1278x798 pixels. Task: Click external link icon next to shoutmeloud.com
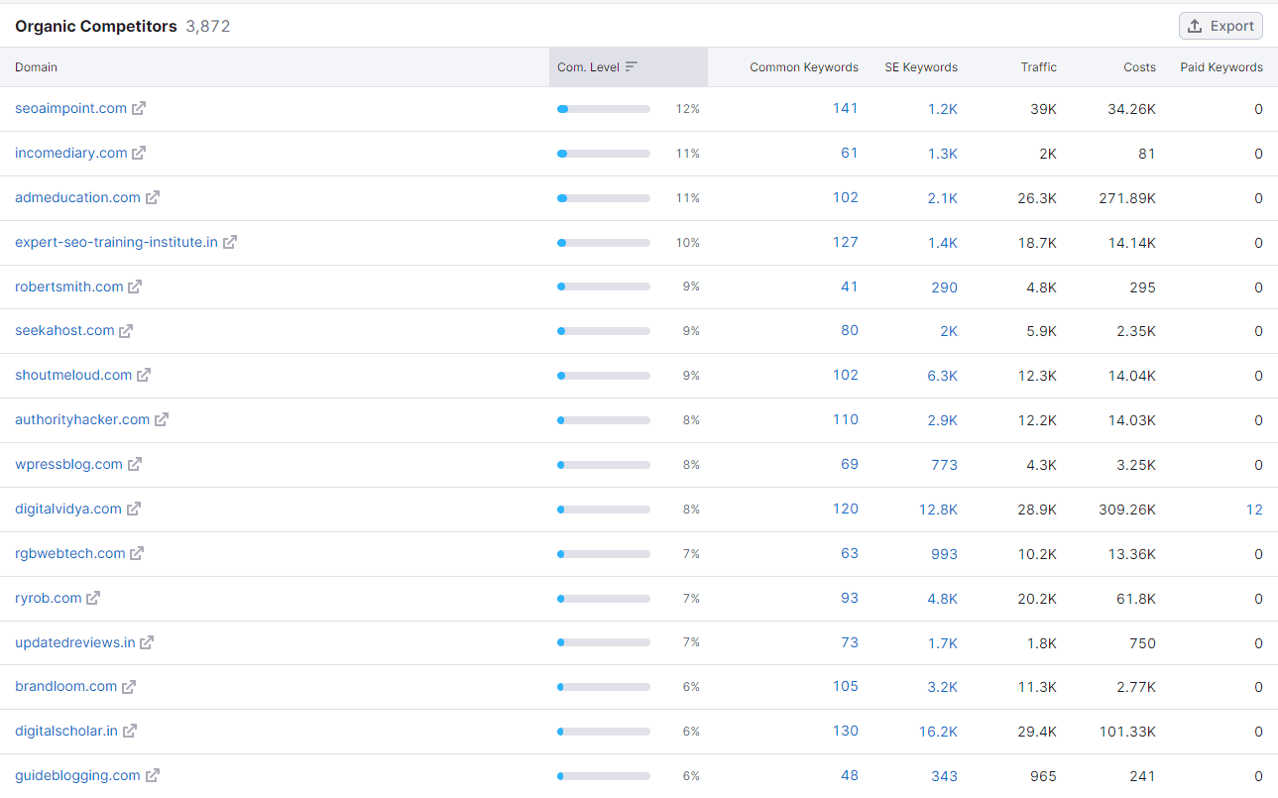144,376
